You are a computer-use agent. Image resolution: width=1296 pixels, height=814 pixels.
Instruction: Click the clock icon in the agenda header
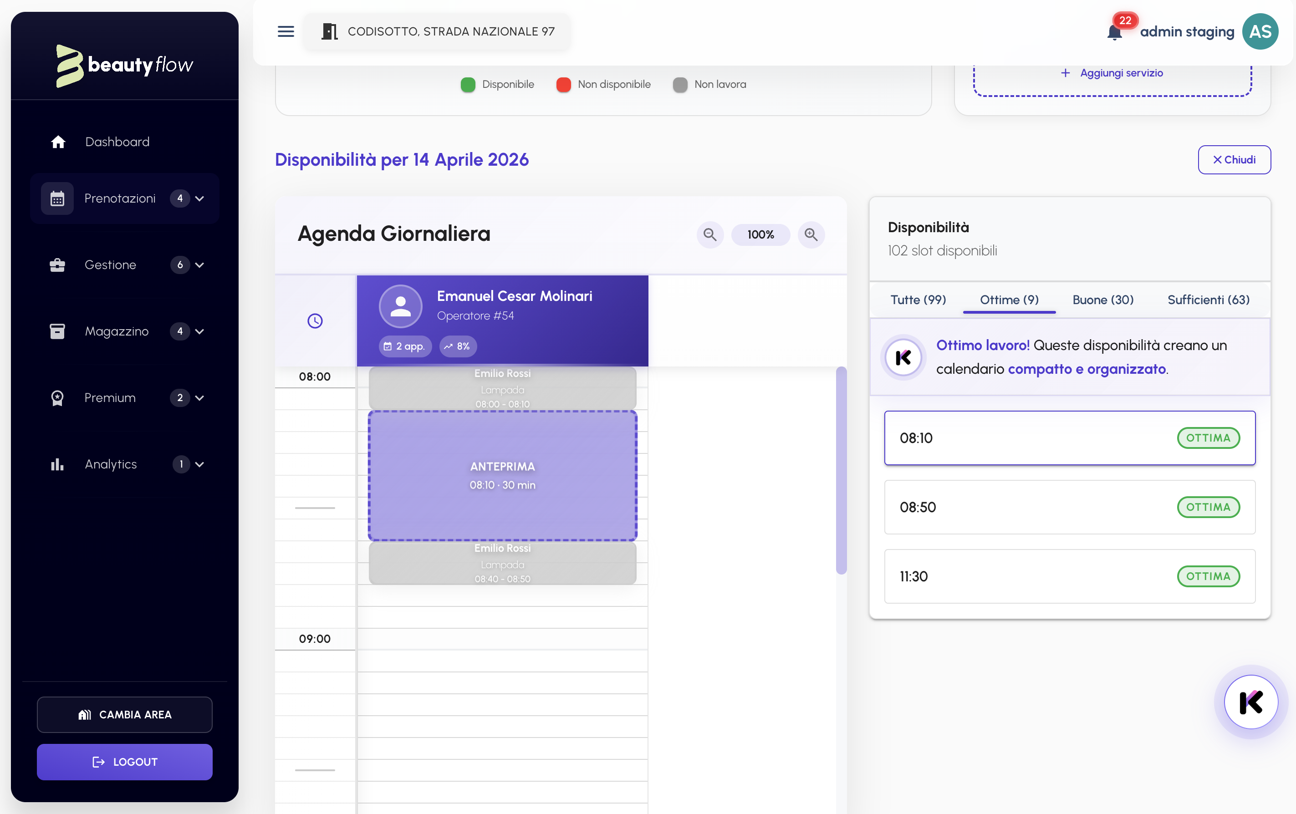(x=315, y=321)
